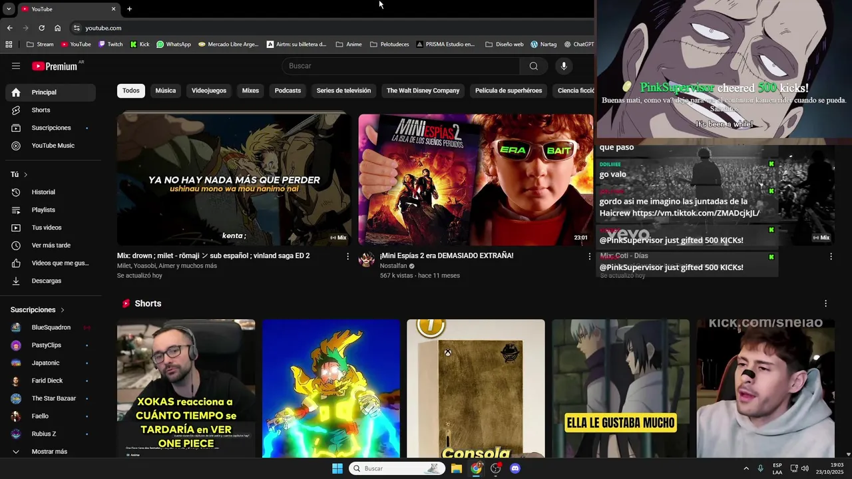Viewport: 852px width, 479px height.
Task: Click the Ver más tarde icon
Action: pos(16,245)
